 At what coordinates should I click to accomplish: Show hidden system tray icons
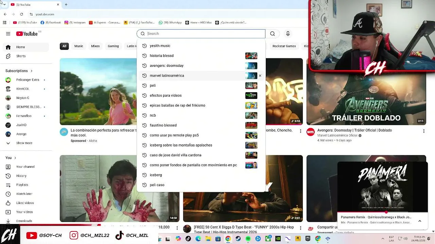click(x=383, y=239)
